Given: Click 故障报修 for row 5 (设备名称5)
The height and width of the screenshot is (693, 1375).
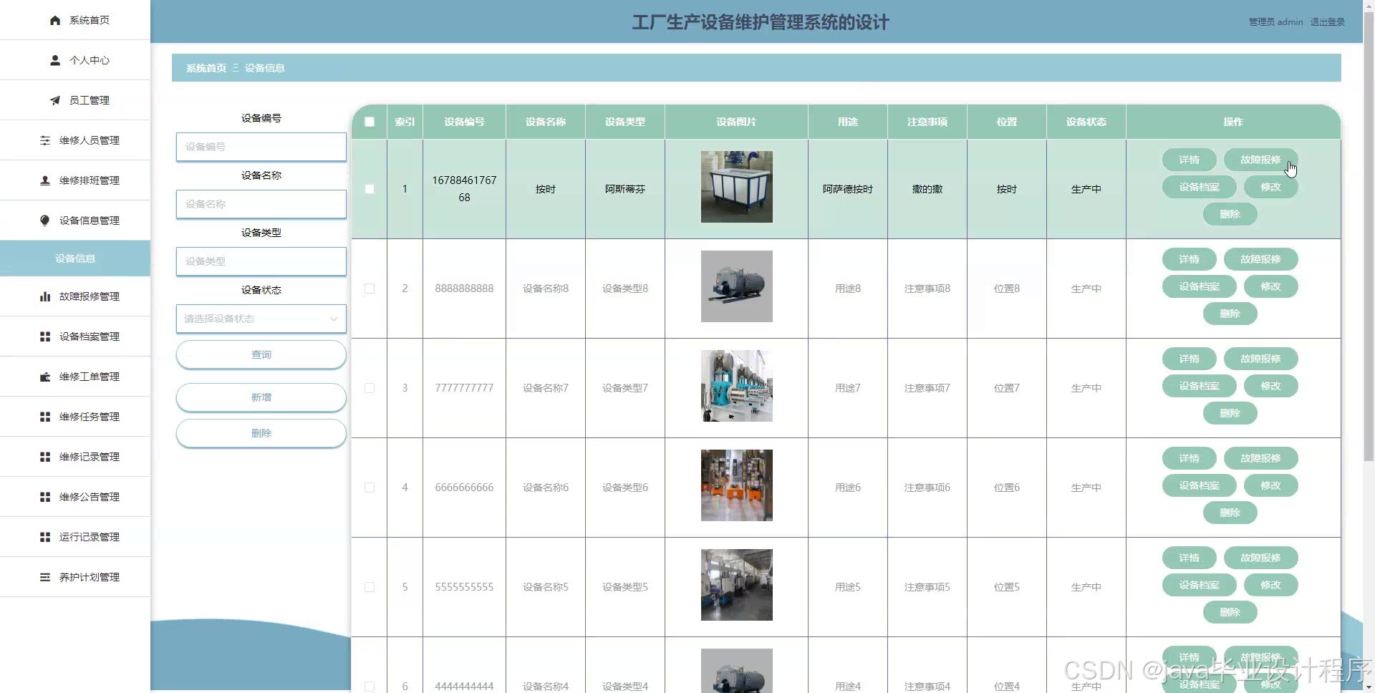Looking at the screenshot, I should [x=1260, y=558].
